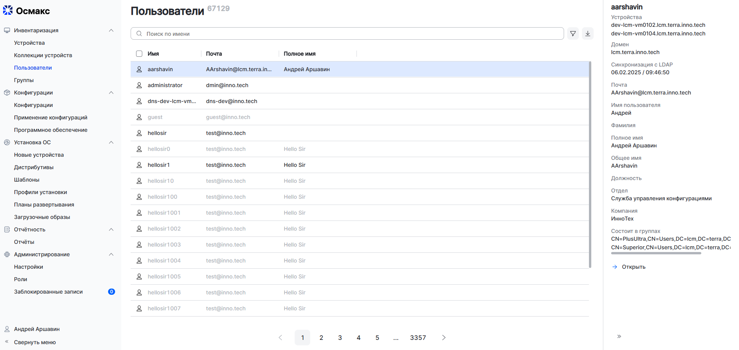Click the user icon beside administrator row
The height and width of the screenshot is (350, 739).
click(139, 85)
